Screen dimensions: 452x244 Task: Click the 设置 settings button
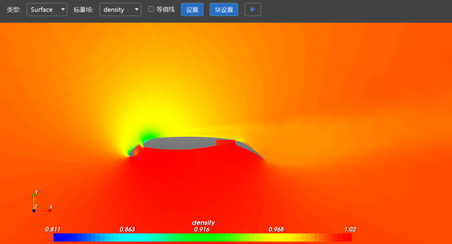pyautogui.click(x=192, y=10)
